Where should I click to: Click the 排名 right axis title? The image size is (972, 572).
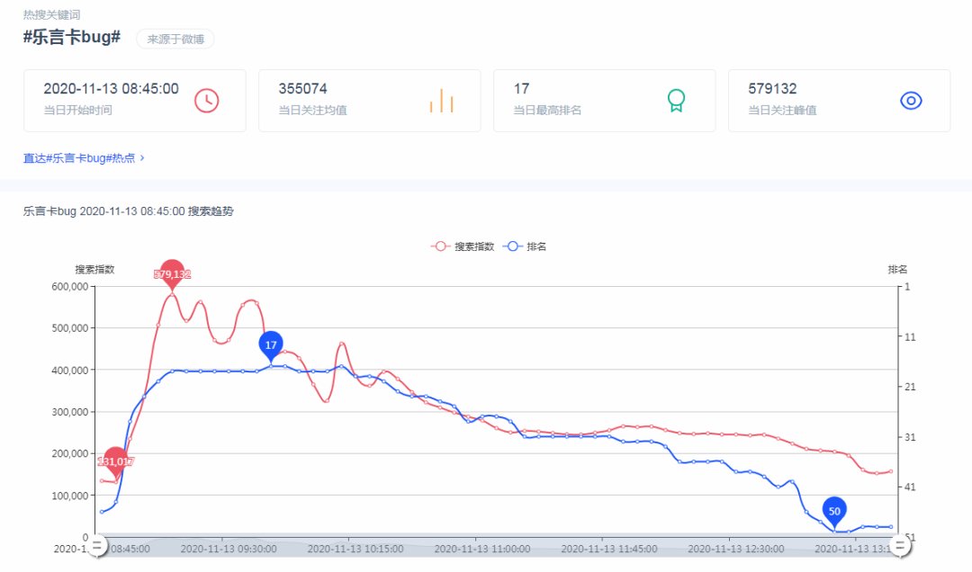point(897,270)
